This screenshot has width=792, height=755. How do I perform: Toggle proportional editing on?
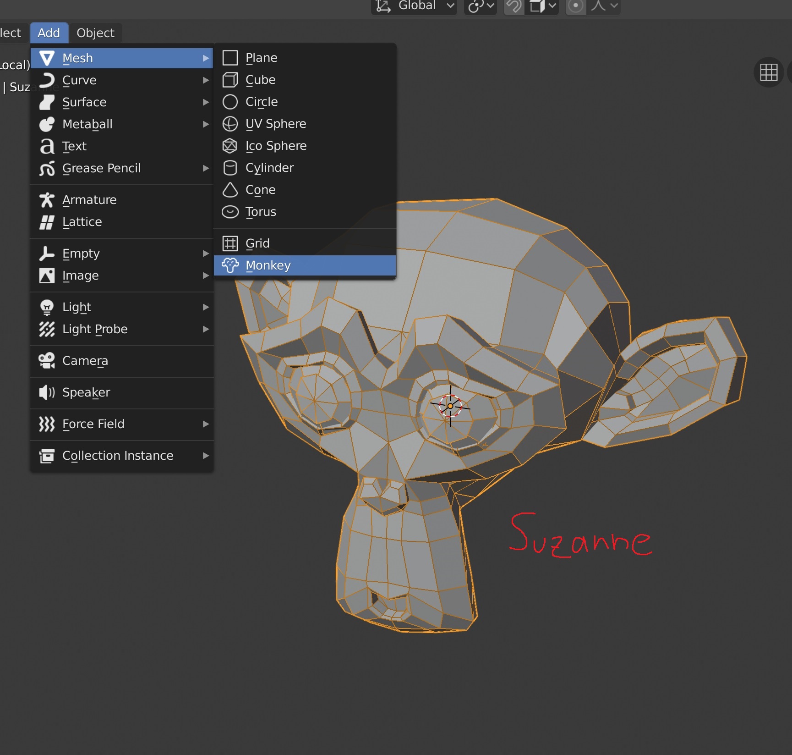point(576,6)
